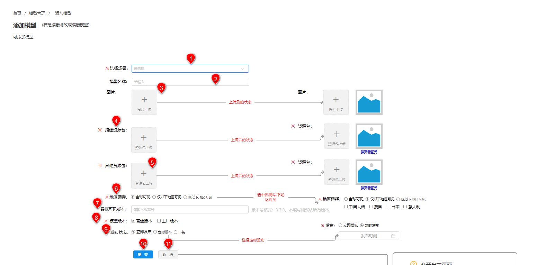Select left 全球可见 radio button
Image resolution: width=546 pixels, height=265 pixels.
[133, 197]
